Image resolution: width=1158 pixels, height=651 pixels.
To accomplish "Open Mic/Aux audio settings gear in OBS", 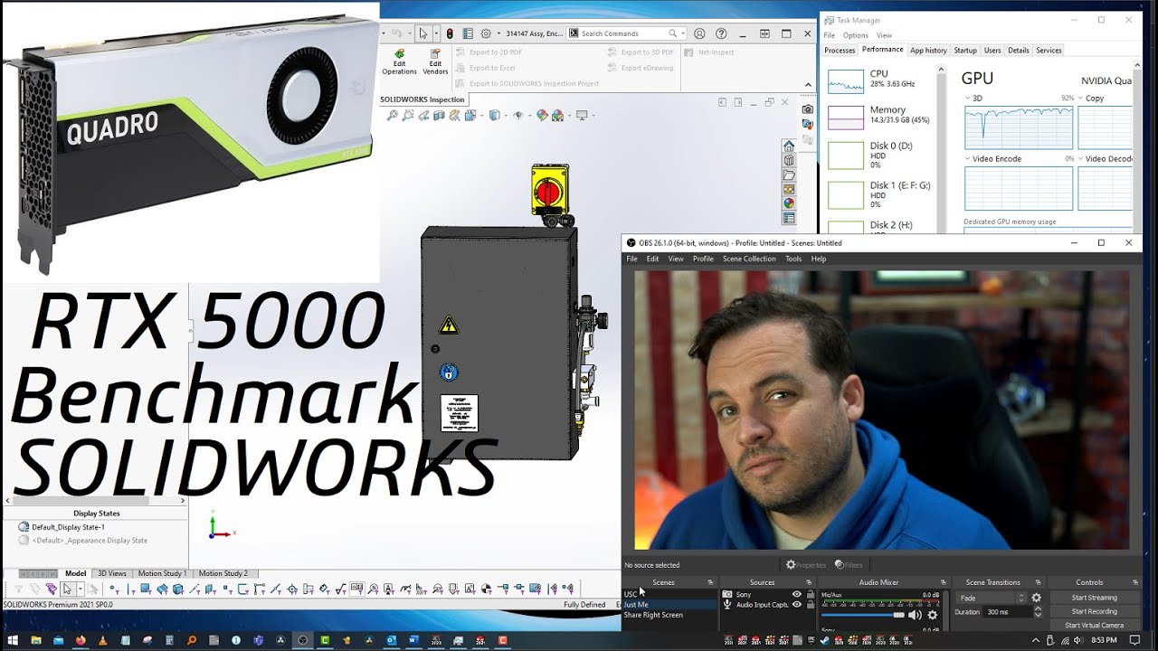I will click(932, 615).
